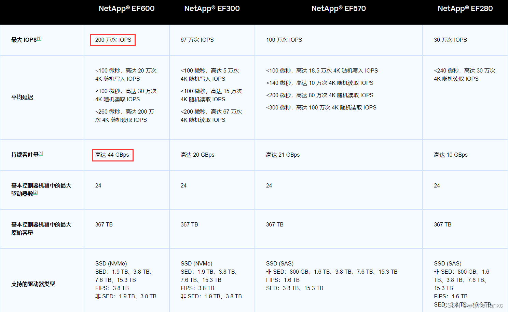Click the 高达 21 GBps throughput value
This screenshot has width=508, height=312.
pyautogui.click(x=283, y=155)
